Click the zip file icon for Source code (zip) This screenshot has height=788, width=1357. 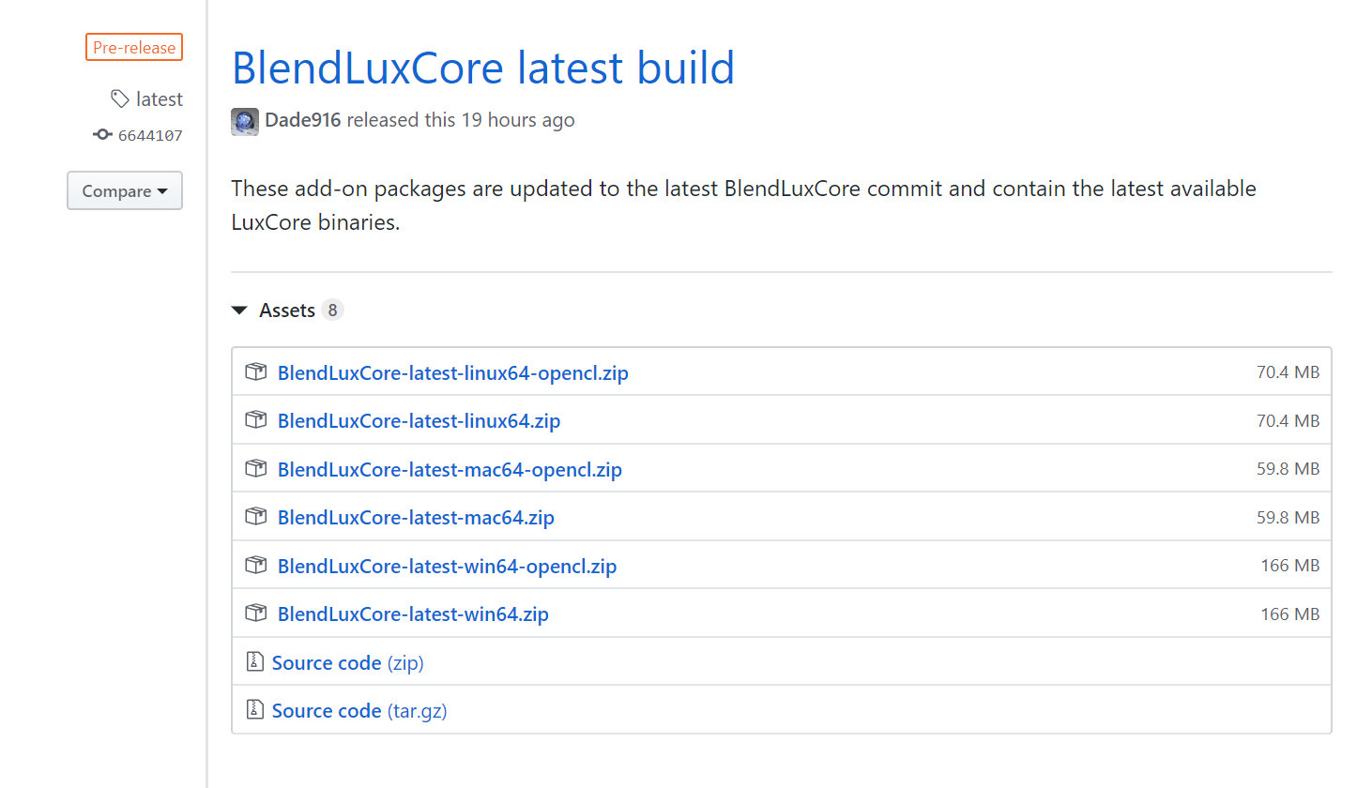coord(254,662)
